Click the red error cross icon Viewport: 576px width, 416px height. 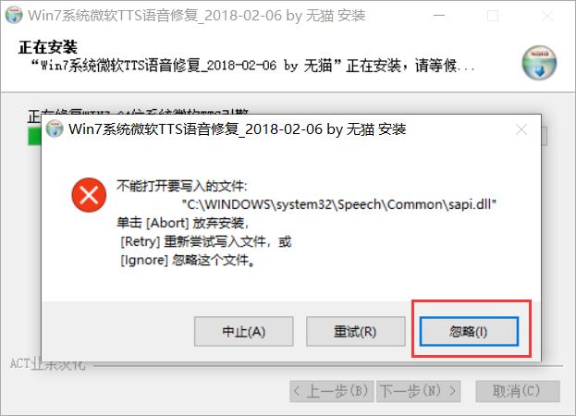[89, 195]
